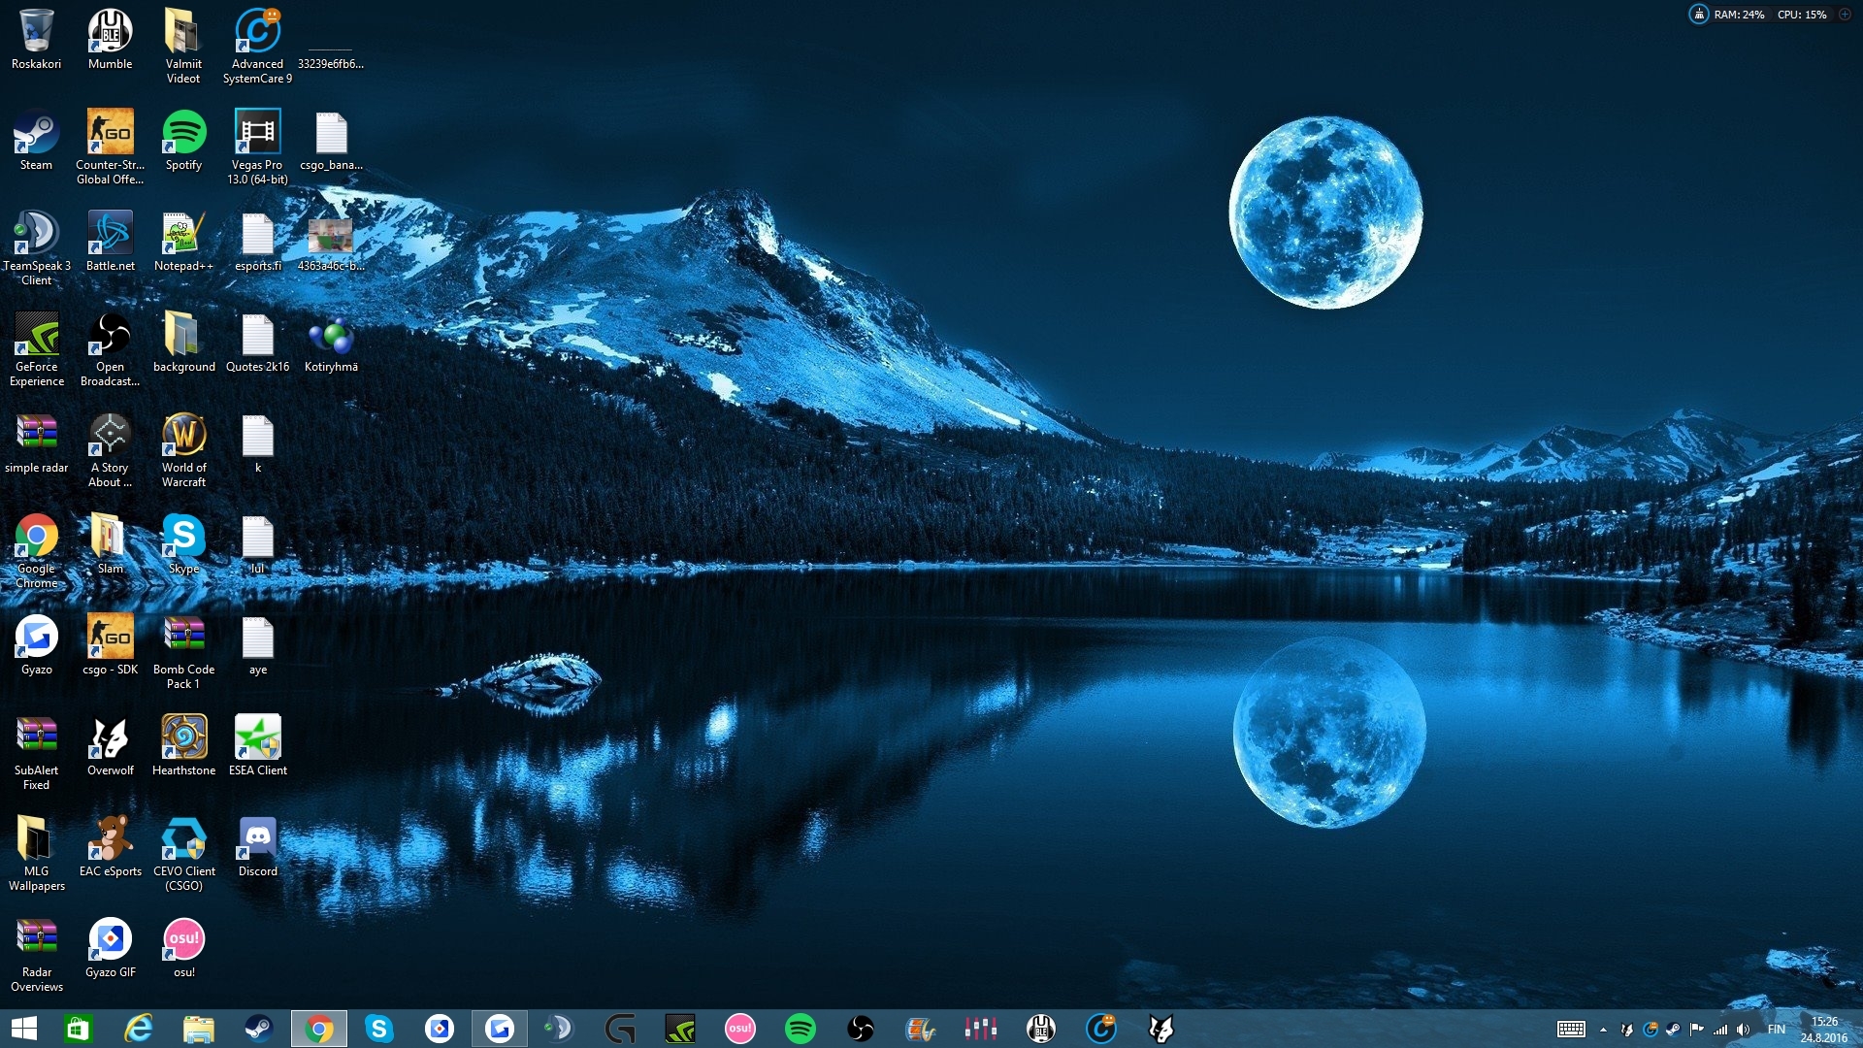The image size is (1863, 1048).
Task: Open Battle.net desktop shortcut
Action: click(x=110, y=234)
